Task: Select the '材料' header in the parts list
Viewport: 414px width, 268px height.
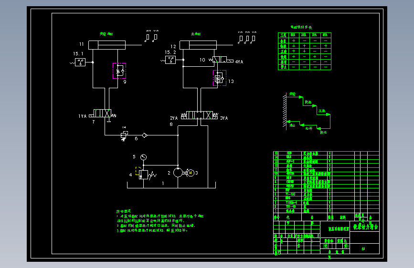Action: (343, 217)
